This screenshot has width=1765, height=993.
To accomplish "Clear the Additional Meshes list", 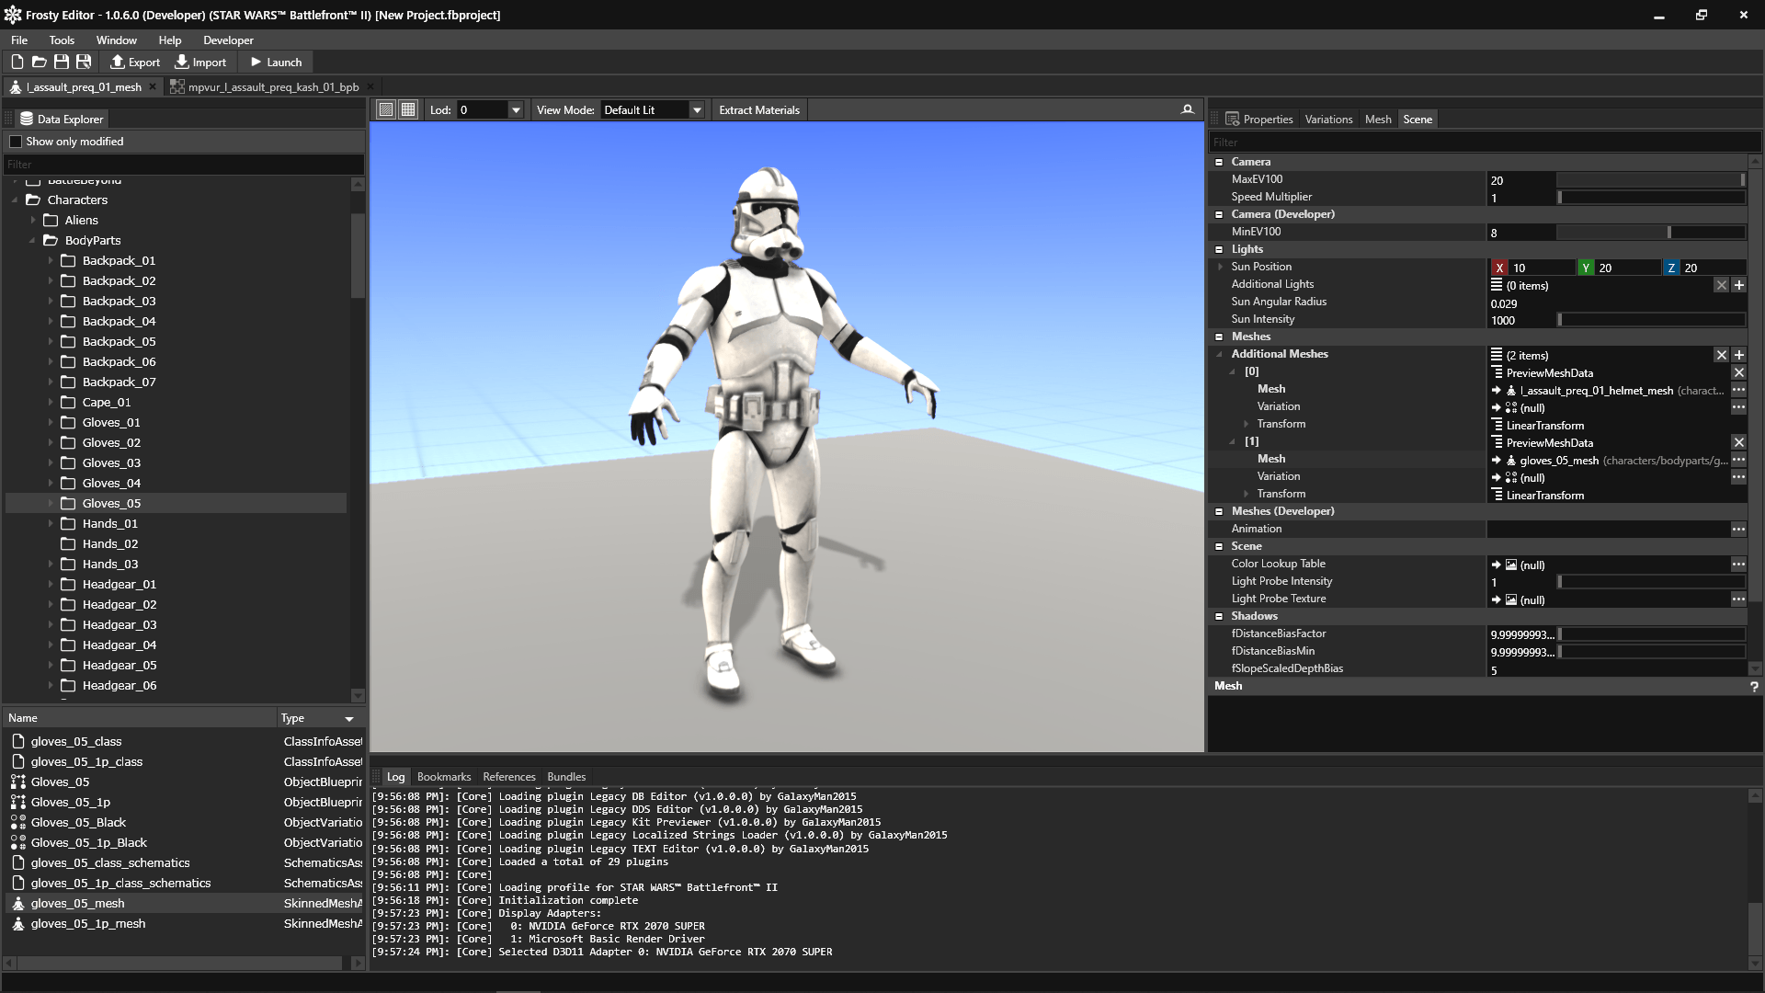I will (x=1722, y=355).
